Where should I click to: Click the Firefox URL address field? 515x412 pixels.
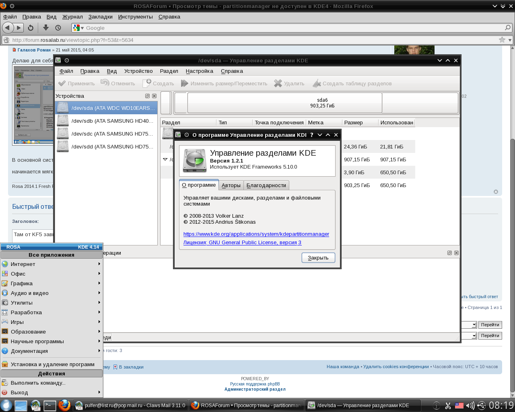[253, 40]
